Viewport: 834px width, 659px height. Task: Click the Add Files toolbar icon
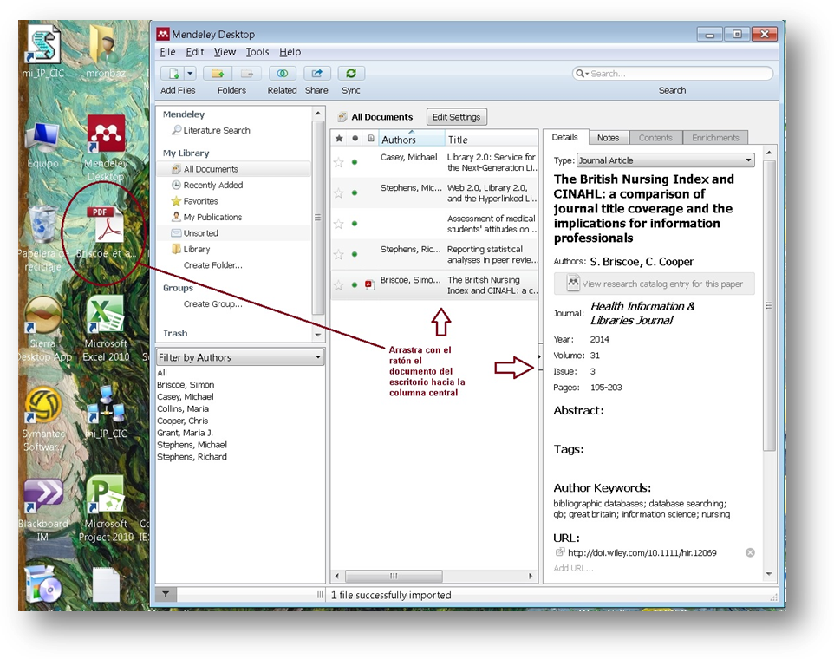coord(173,74)
